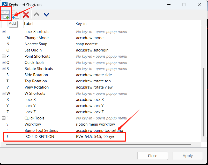Move shortcut down with blue arrow

point(46,14)
